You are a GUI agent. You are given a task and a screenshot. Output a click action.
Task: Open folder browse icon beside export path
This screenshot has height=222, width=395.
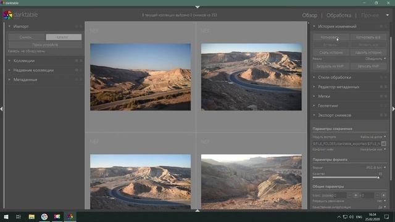point(383,144)
